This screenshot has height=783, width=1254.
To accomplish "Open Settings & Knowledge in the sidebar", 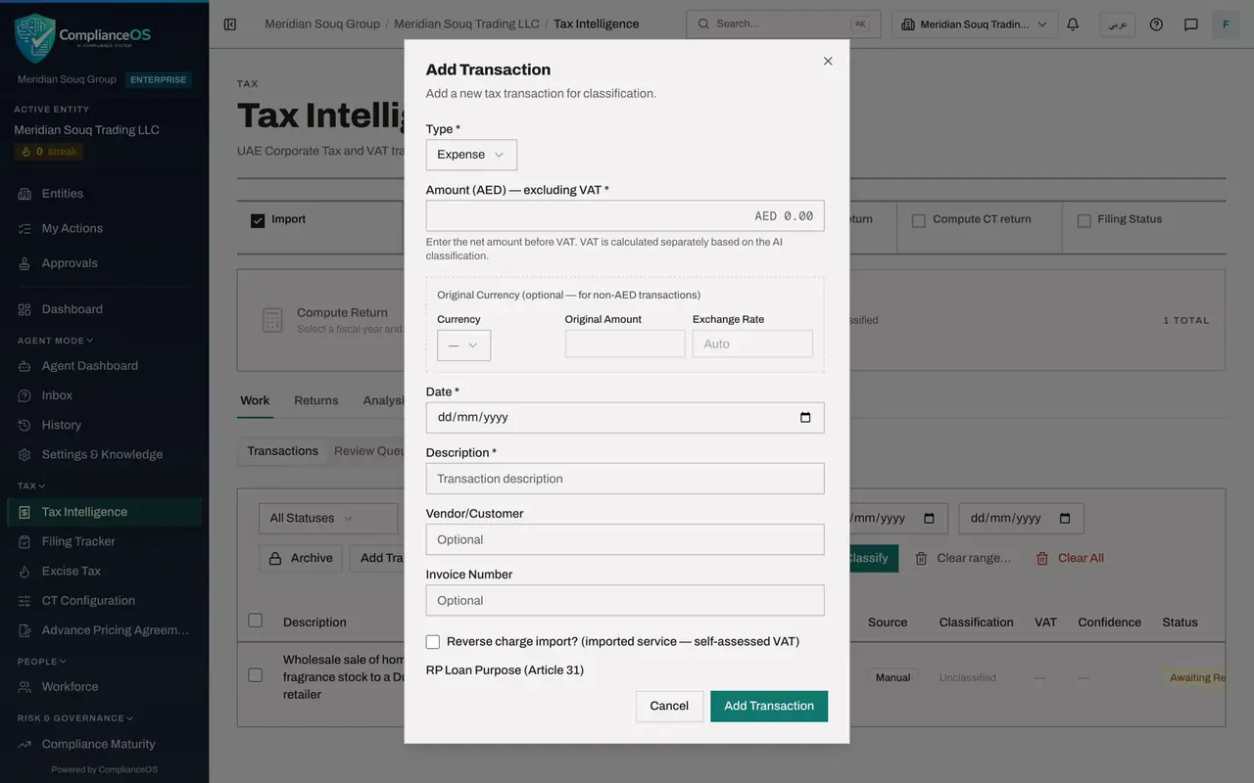I will click(105, 454).
